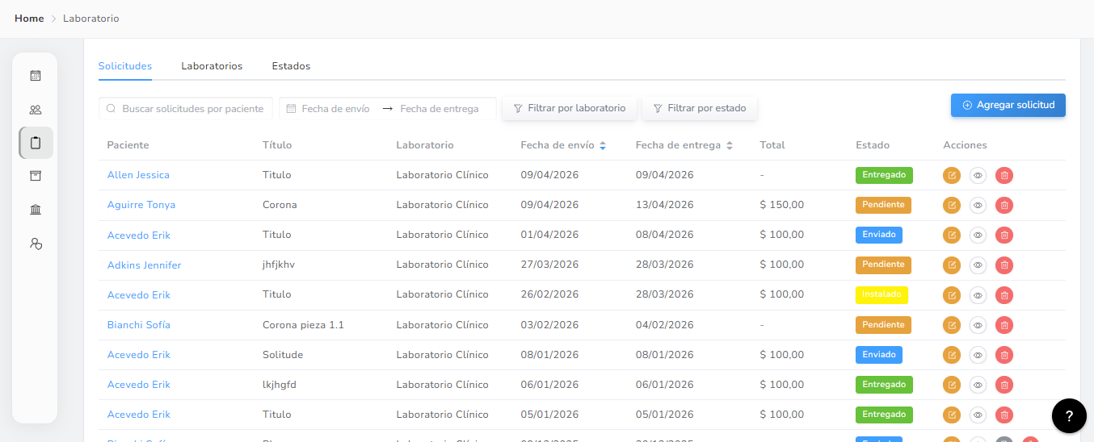The width and height of the screenshot is (1094, 442).
Task: Delete the request sent 26/02/2026
Action: pyautogui.click(x=1004, y=295)
